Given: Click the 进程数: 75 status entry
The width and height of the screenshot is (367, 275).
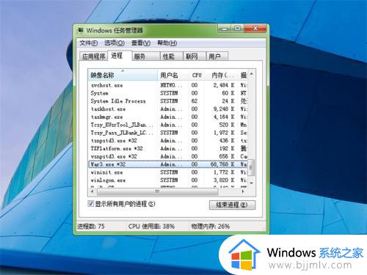Looking at the screenshot, I should (91, 227).
